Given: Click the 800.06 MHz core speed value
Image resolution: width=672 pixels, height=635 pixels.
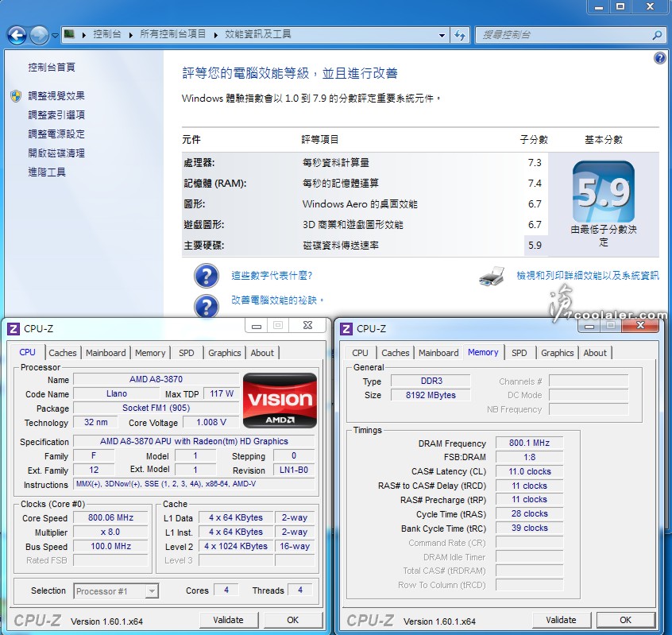Looking at the screenshot, I should 110,517.
